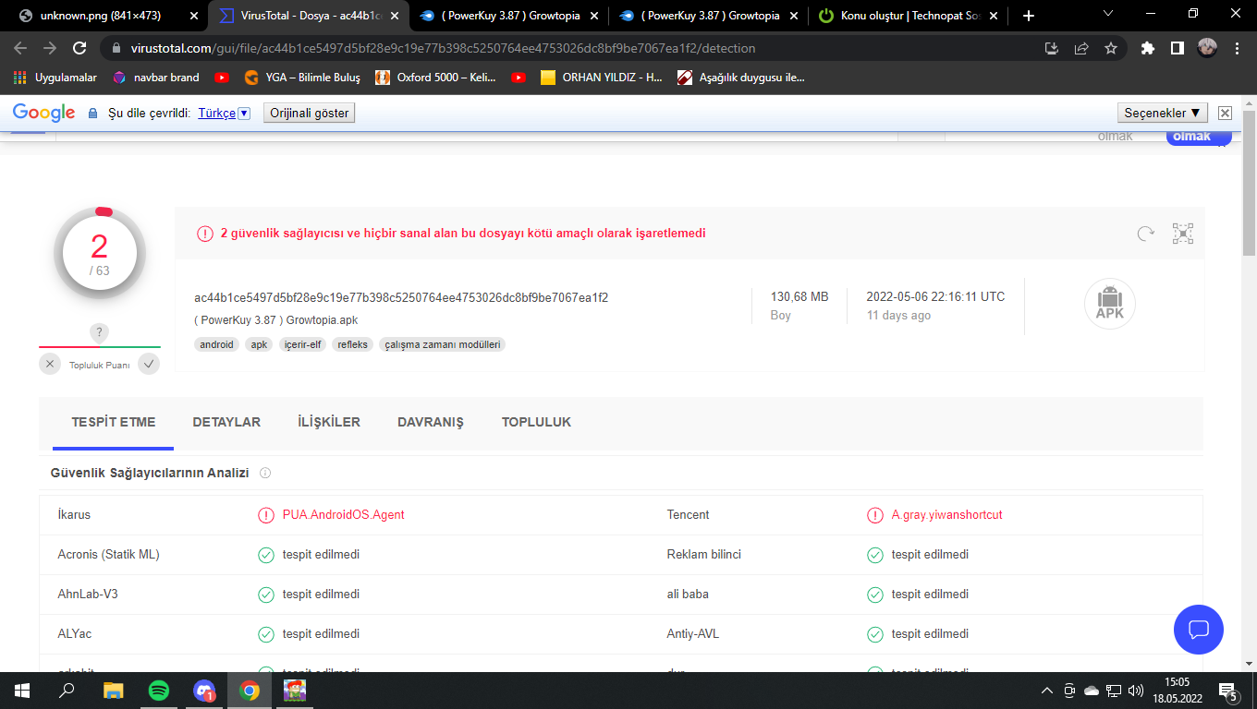
Task: Open the Chrome profile avatar
Action: [x=1207, y=48]
